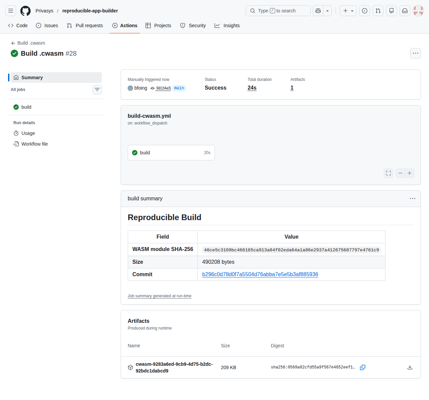The width and height of the screenshot is (429, 400).
Task: Download the cwasm artifact
Action: coord(410,367)
